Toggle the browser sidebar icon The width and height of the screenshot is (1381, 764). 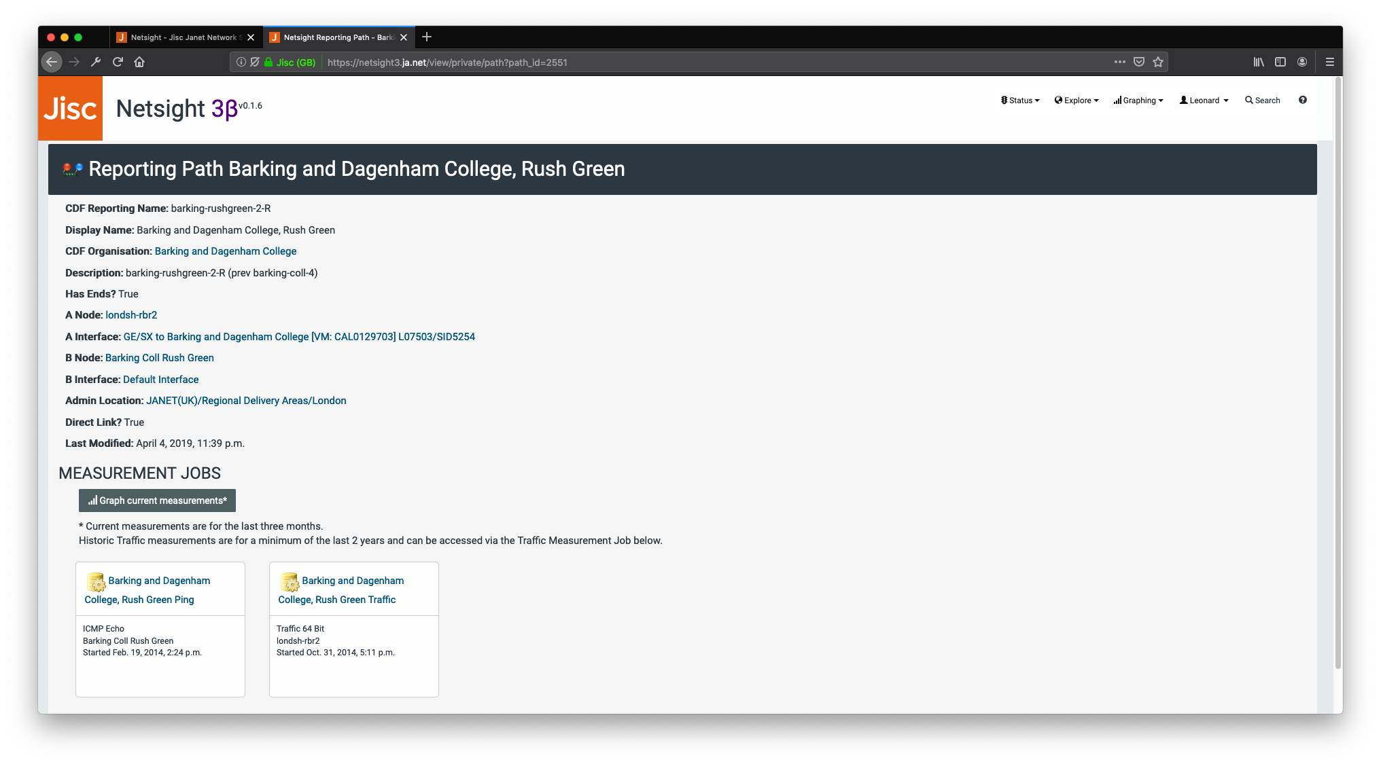point(1280,62)
